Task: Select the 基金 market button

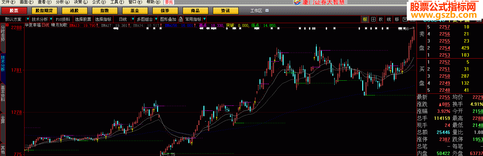Action: 135,11
